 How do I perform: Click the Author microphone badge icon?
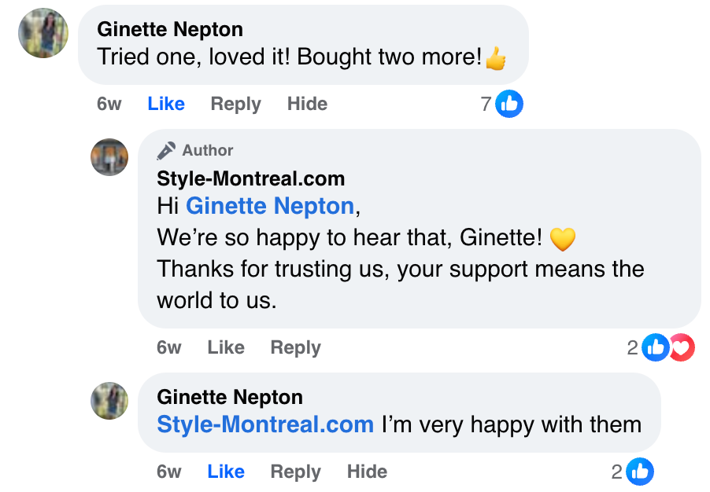[166, 150]
